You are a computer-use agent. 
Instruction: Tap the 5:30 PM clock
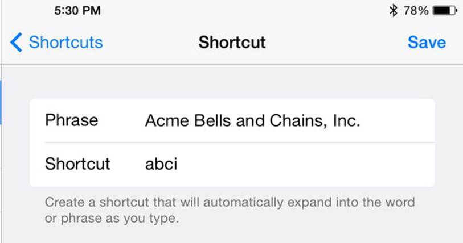pyautogui.click(x=77, y=11)
